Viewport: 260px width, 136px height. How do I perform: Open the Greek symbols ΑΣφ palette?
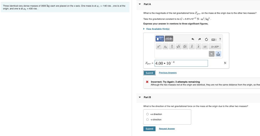pos(169,39)
